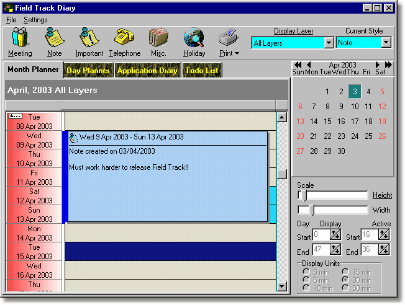Select April 9 in the mini calendar
Image resolution: width=405 pixels, height=305 pixels.
tap(341, 107)
